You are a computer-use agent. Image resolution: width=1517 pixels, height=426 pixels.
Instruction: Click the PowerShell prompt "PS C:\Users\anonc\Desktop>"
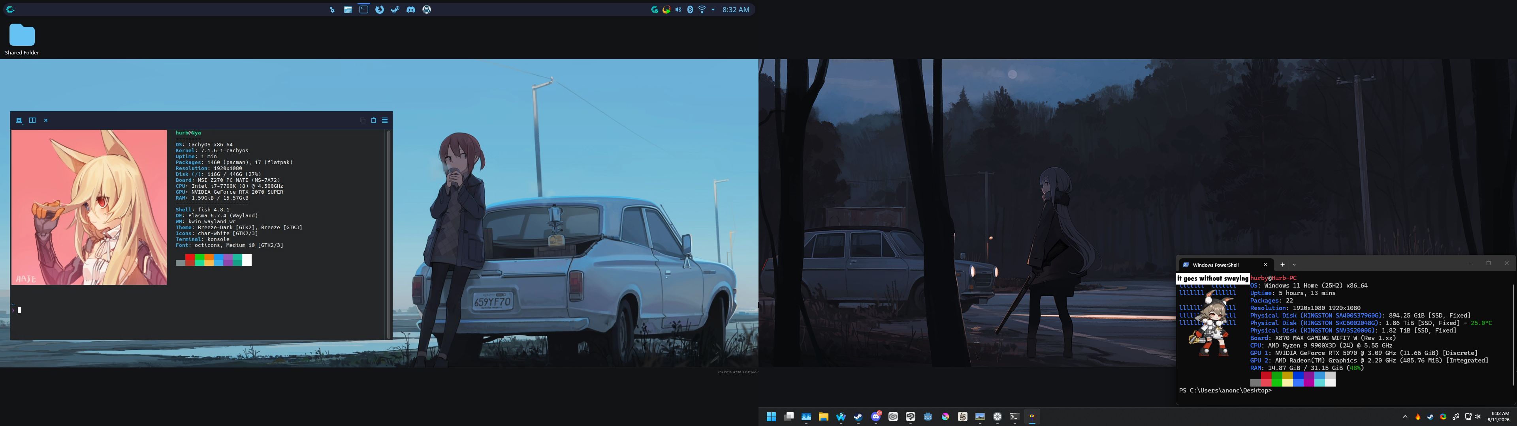(1225, 390)
